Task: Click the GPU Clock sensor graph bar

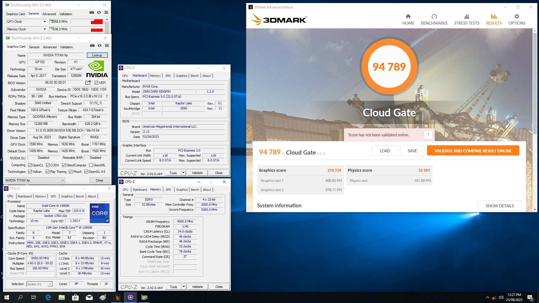Action: [87, 22]
